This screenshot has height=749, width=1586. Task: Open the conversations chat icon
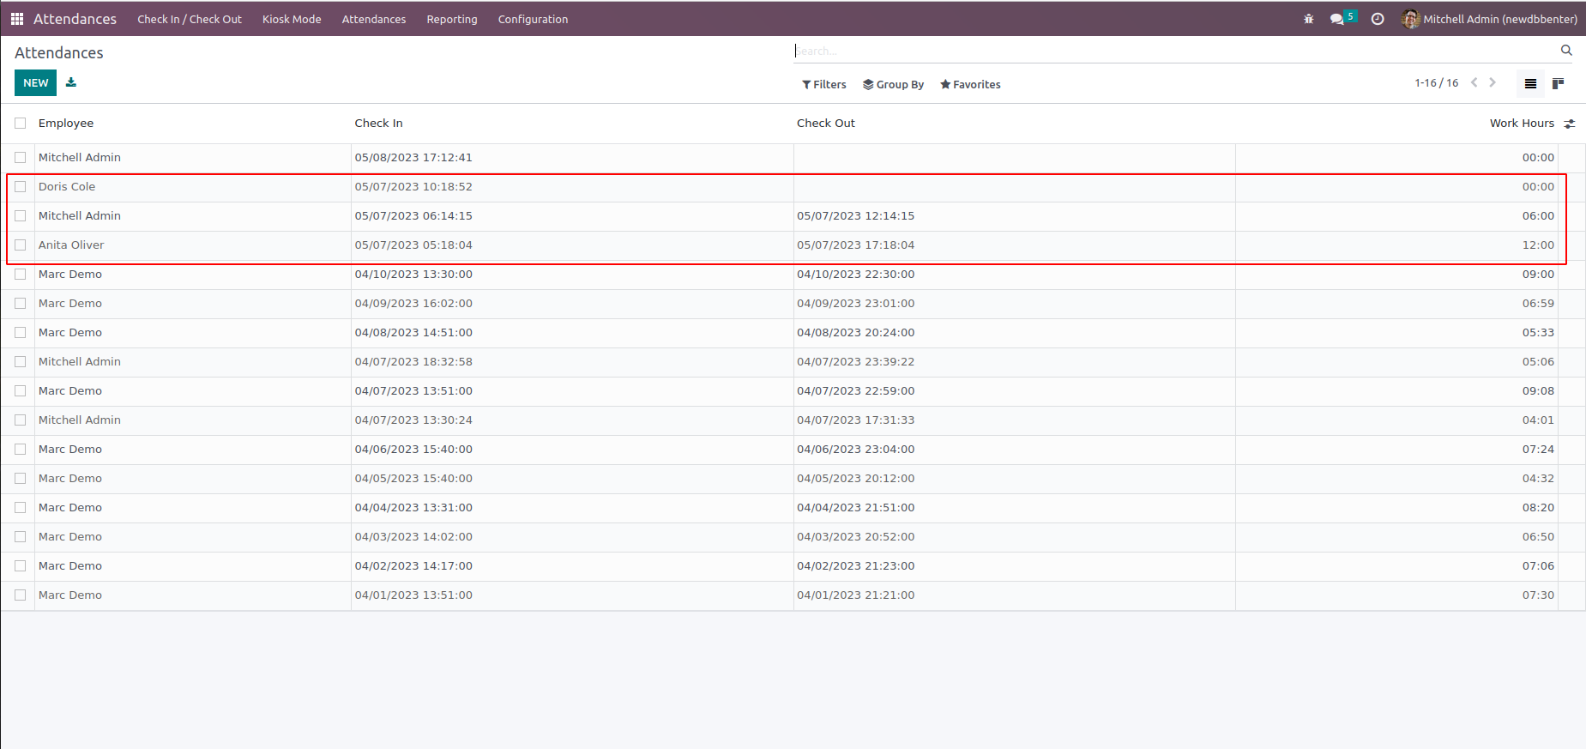[x=1337, y=19]
